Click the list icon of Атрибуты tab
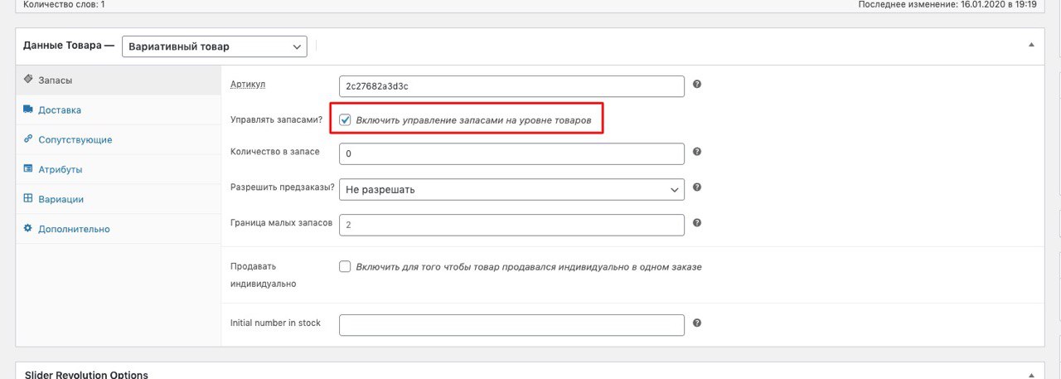The height and width of the screenshot is (379, 1061). [x=28, y=169]
